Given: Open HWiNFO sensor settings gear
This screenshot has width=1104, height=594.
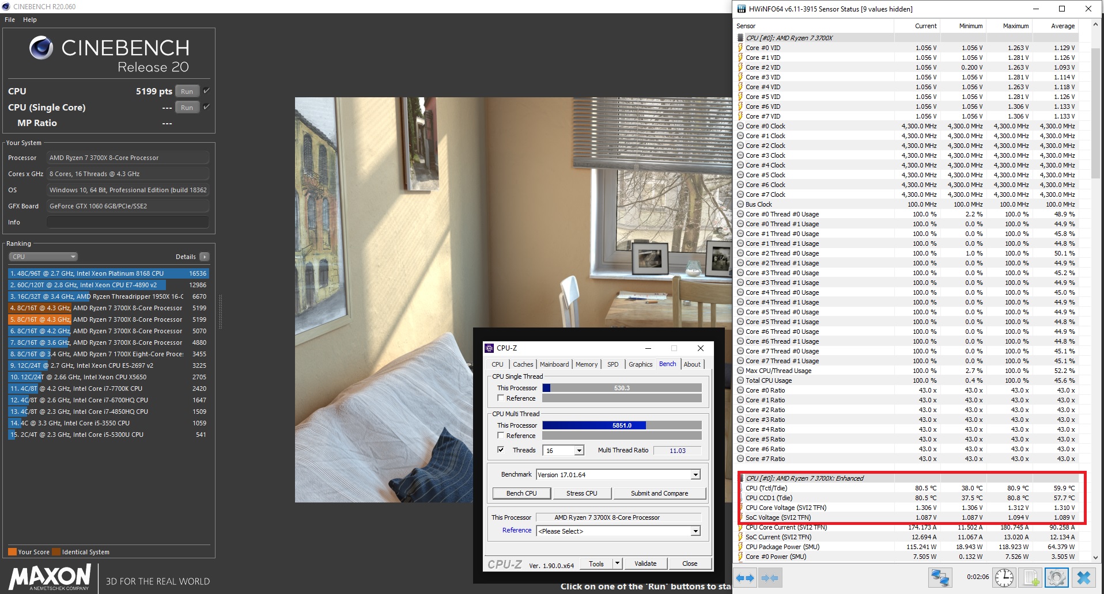Looking at the screenshot, I should (x=1057, y=577).
